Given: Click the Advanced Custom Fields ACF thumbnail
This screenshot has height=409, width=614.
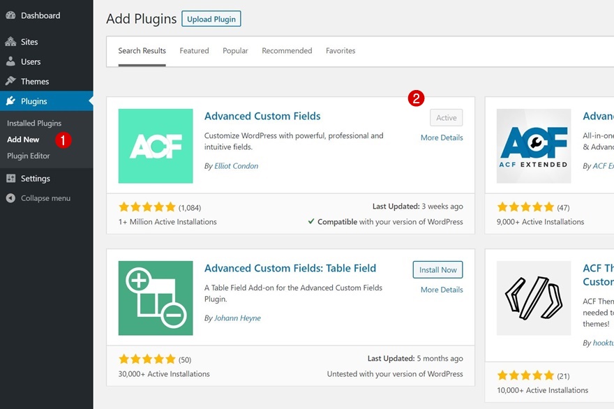Looking at the screenshot, I should point(156,146).
